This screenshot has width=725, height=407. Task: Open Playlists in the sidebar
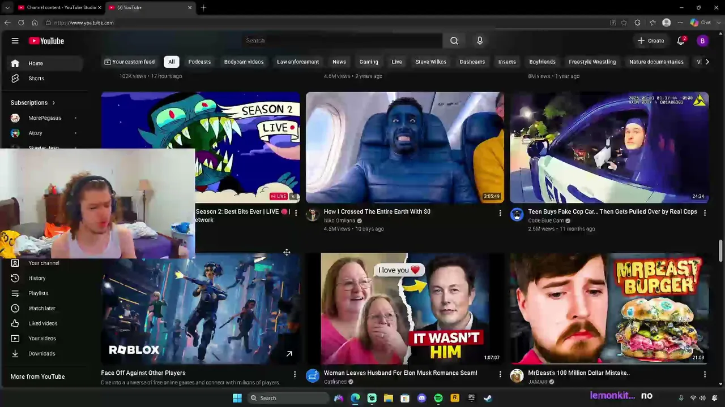coord(38,293)
